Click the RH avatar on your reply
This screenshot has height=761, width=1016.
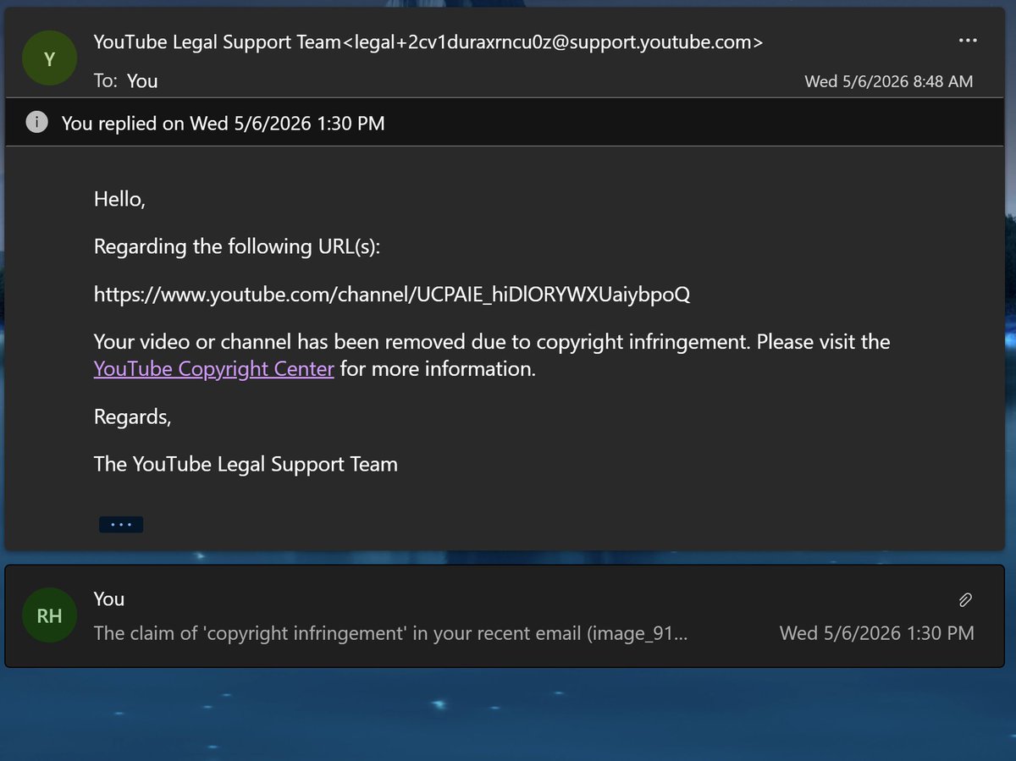50,615
